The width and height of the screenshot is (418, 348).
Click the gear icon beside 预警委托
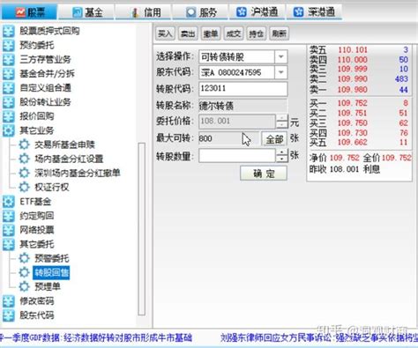point(24,258)
